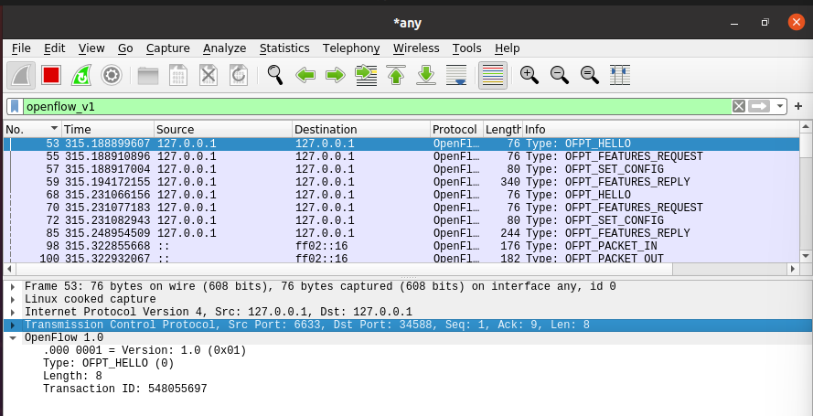Zoom in on the packet text
Image resolution: width=813 pixels, height=416 pixels.
point(529,76)
